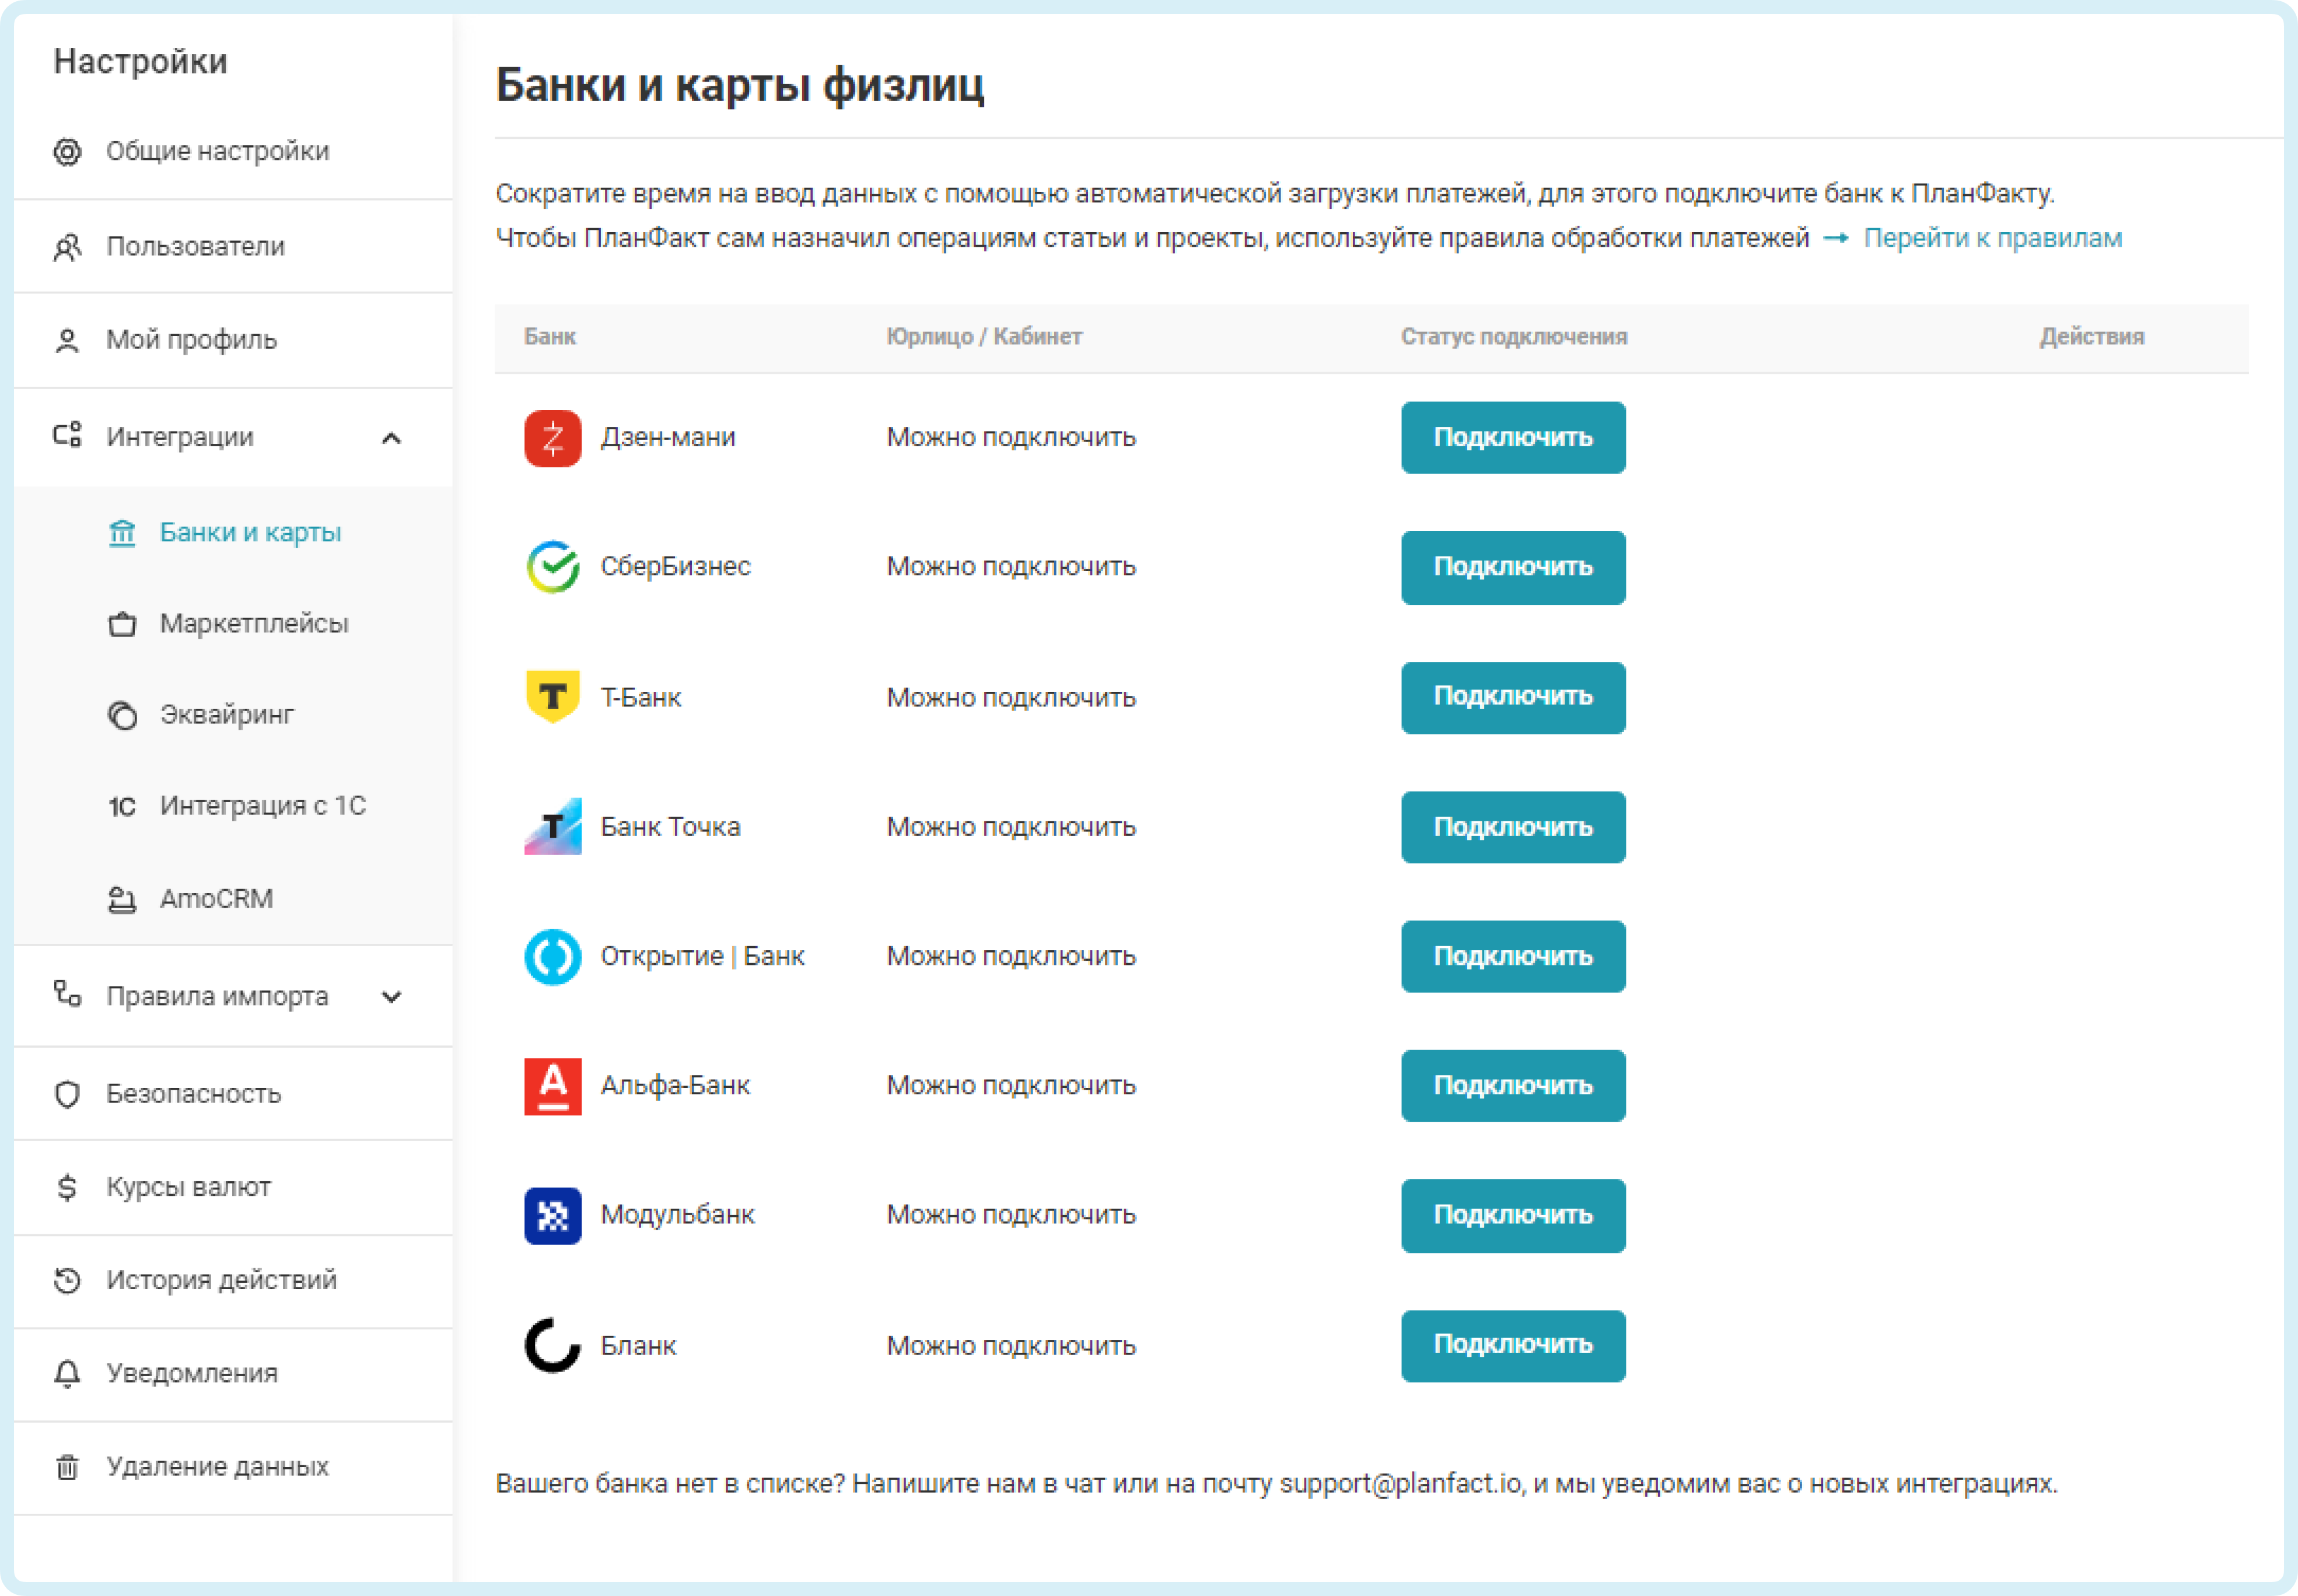Click the AmoCRM icon in sidebar
Screen dimensions: 2298x1596
122,899
